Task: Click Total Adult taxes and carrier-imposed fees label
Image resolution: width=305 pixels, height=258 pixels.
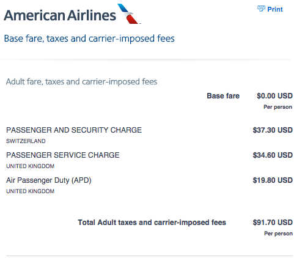Action: [x=152, y=223]
